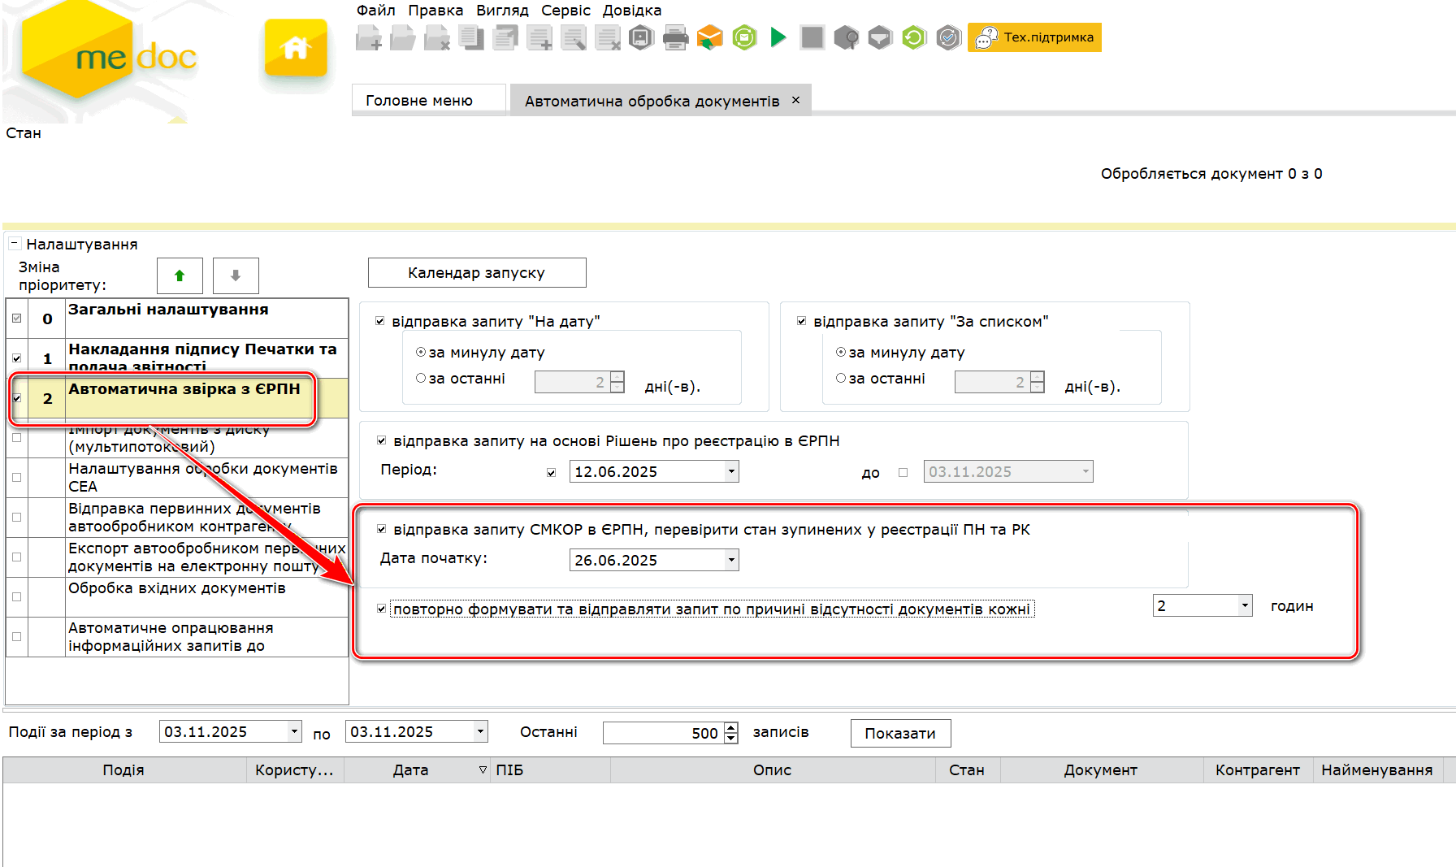
Task: Click the hexagon magnifier search icon
Action: tap(846, 38)
